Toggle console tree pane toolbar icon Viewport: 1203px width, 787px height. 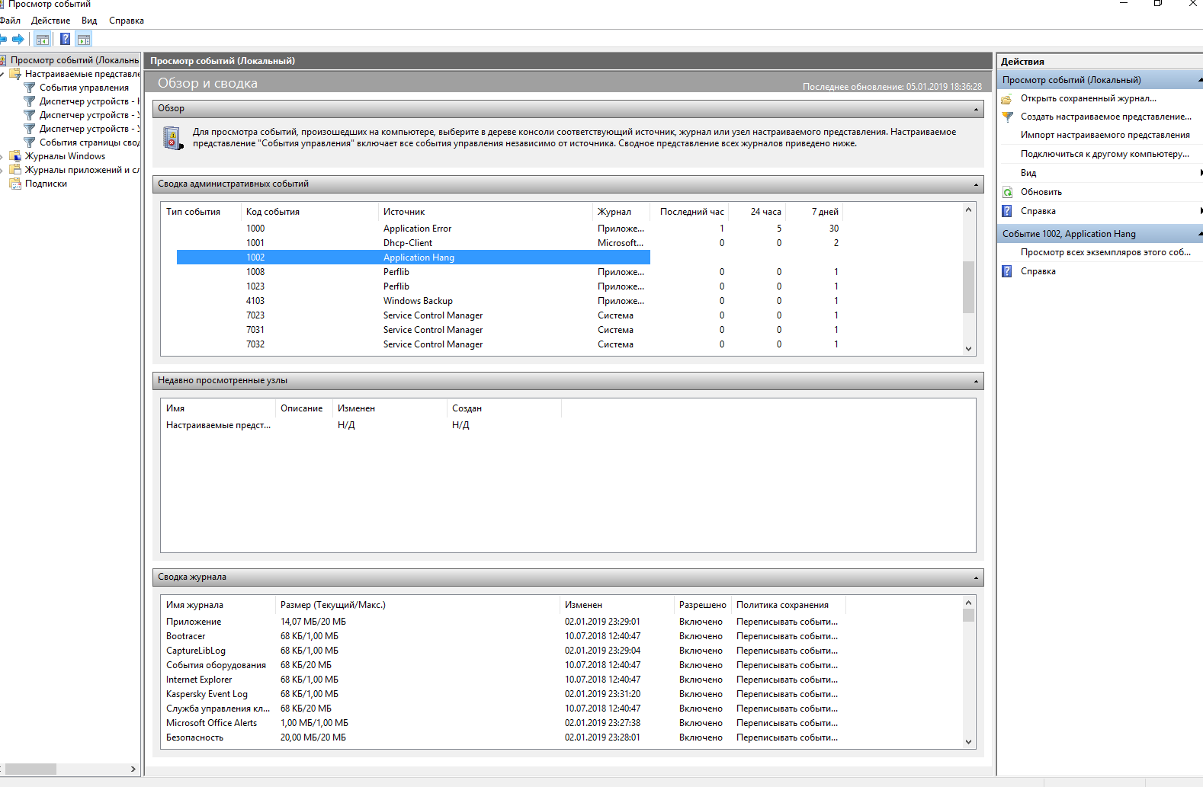[43, 39]
